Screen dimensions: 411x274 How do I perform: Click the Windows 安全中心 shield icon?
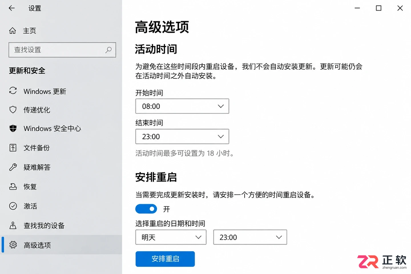pyautogui.click(x=13, y=128)
